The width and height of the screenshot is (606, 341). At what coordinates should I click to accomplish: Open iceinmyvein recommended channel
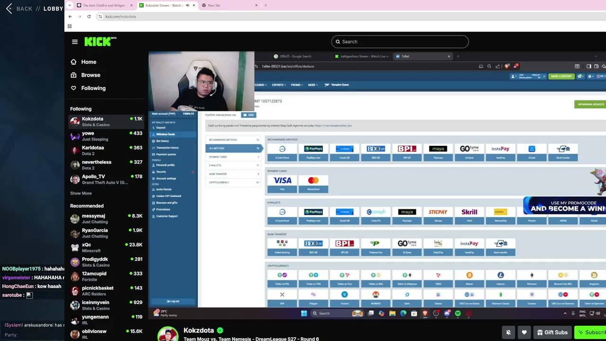pyautogui.click(x=106, y=305)
